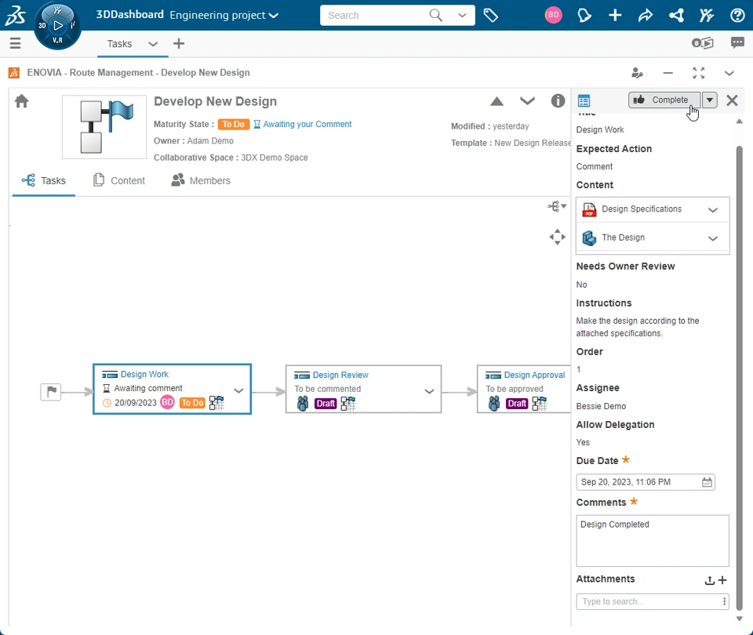Click the start flag node in graph
The image size is (753, 635).
tap(51, 392)
